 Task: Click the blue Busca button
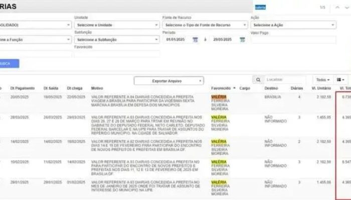click(9, 63)
